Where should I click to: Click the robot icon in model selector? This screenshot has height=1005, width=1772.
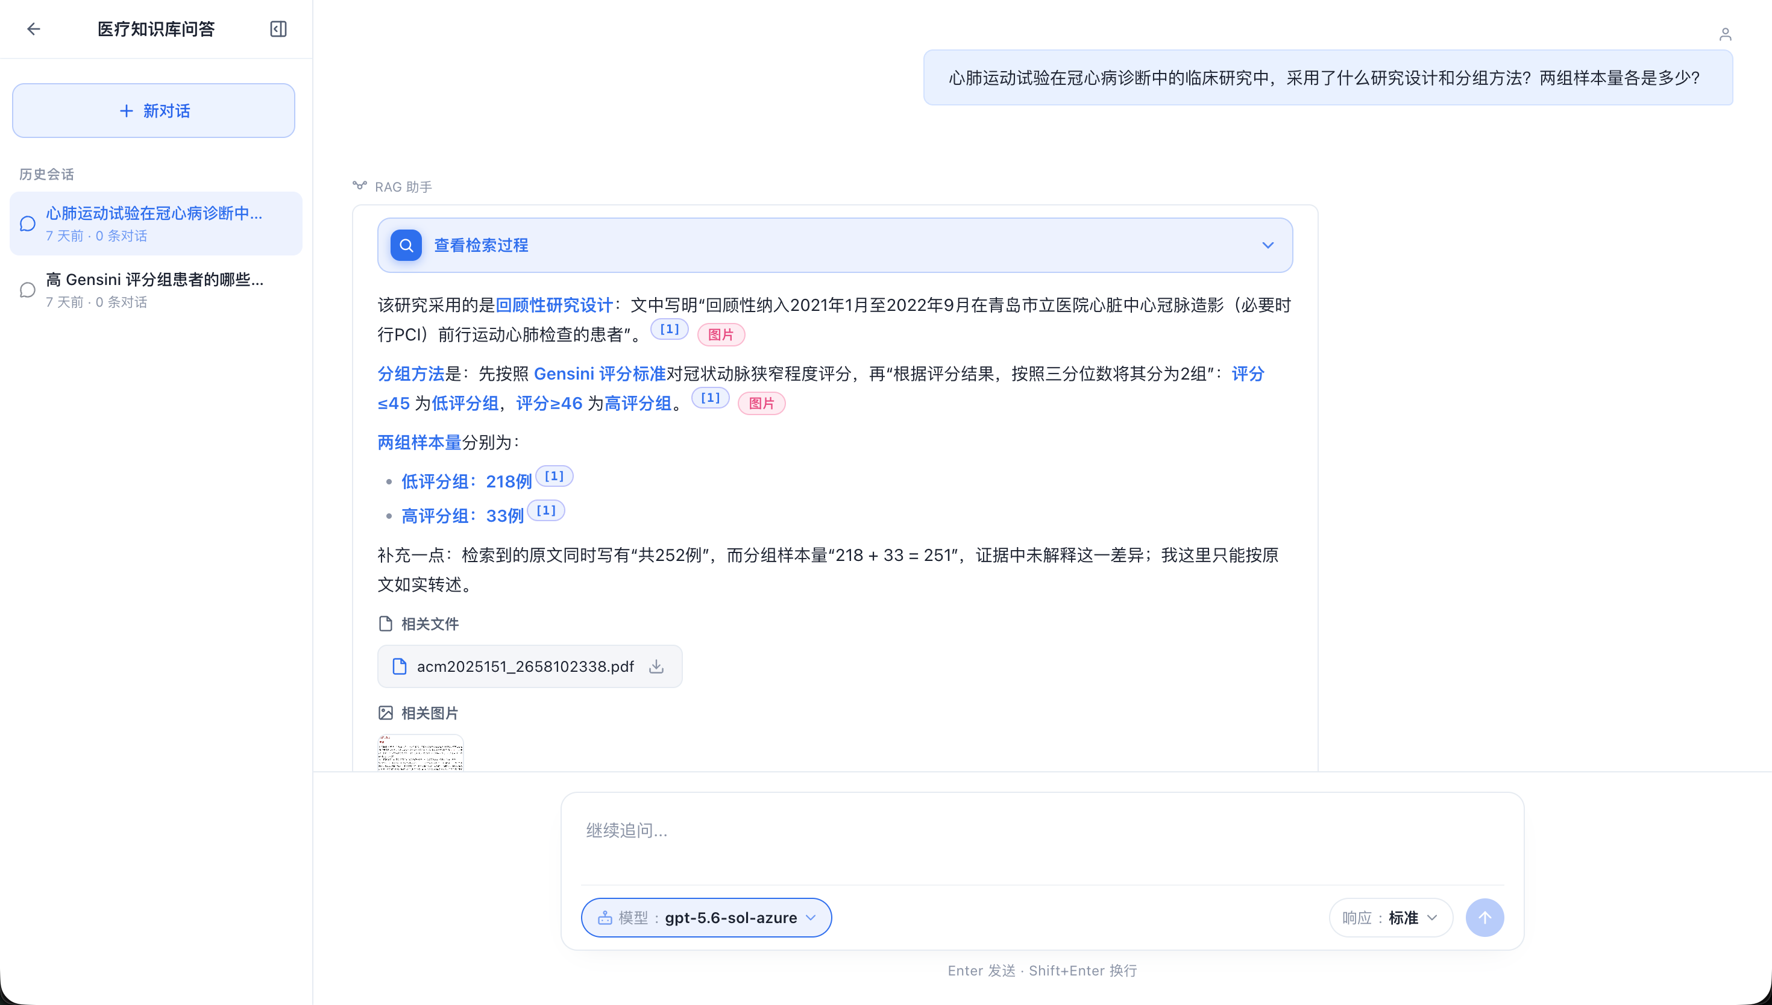click(605, 918)
